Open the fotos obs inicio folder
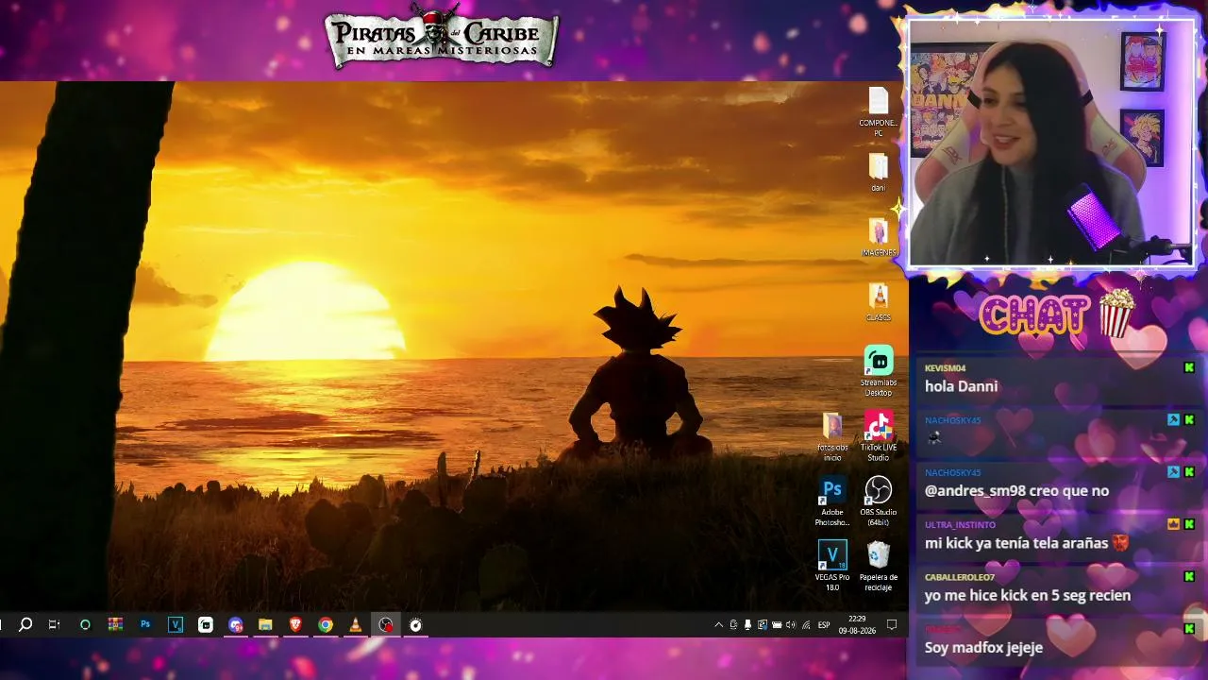This screenshot has height=680, width=1208. (x=831, y=436)
